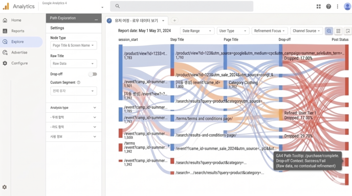The image size is (352, 196).
Task: Click the export view icon at right
Action: [348, 31]
